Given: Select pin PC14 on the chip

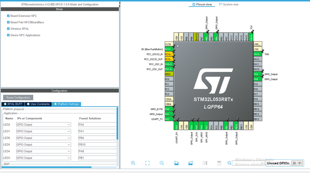Looking at the screenshot, I should click(169, 54).
